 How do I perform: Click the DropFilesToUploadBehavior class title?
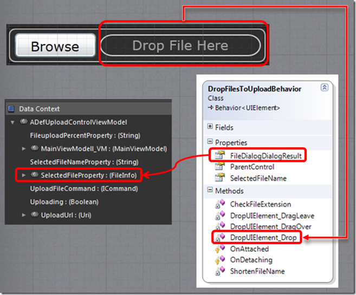[255, 89]
